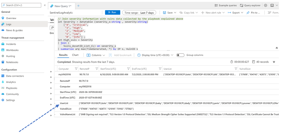Select the New Query 1* tab
This screenshot has height=136, width=286.
[x=62, y=6]
